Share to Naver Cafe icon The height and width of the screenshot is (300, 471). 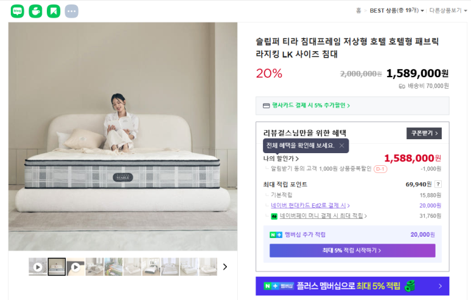(35, 11)
